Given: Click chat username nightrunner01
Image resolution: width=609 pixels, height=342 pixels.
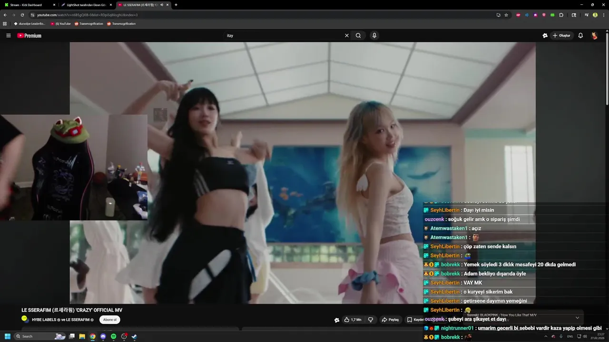Looking at the screenshot, I should pyautogui.click(x=457, y=328).
